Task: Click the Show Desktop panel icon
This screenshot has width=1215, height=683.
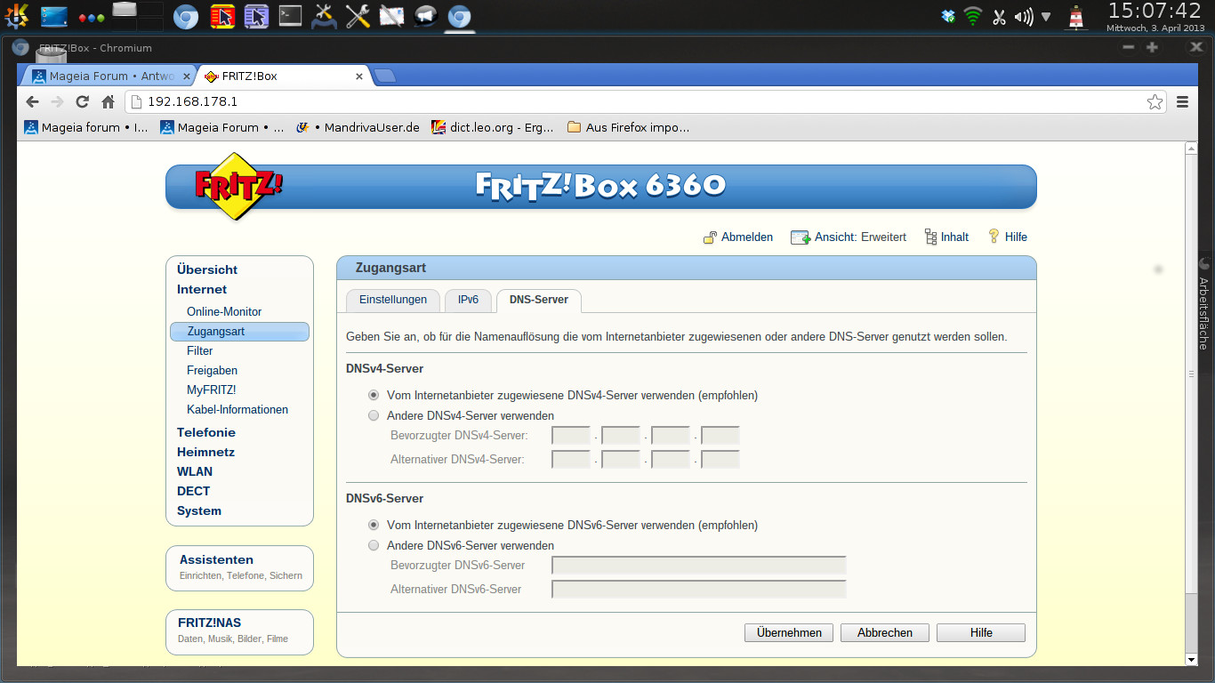Action: pos(53,15)
